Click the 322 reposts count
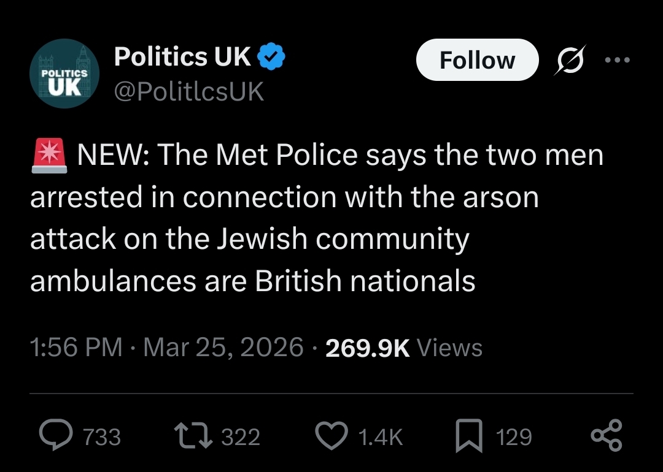This screenshot has height=472, width=663. [x=241, y=437]
